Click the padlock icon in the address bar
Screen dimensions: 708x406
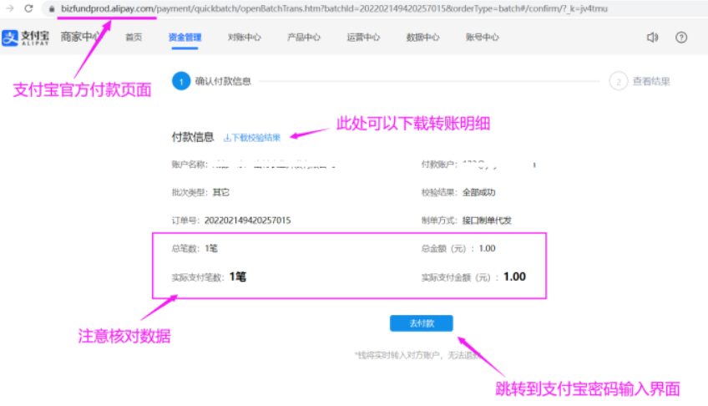click(52, 8)
